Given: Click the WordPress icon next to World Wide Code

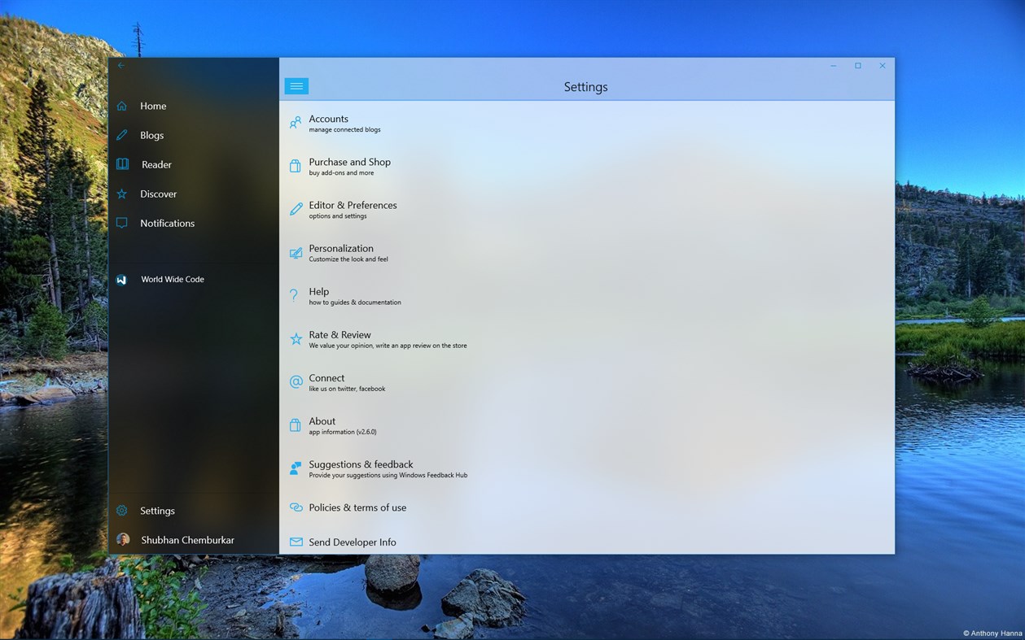Looking at the screenshot, I should [x=121, y=278].
